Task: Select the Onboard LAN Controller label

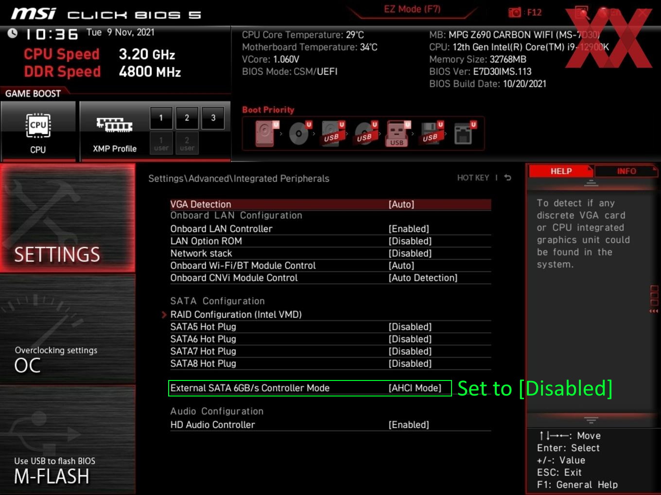Action: click(x=221, y=229)
